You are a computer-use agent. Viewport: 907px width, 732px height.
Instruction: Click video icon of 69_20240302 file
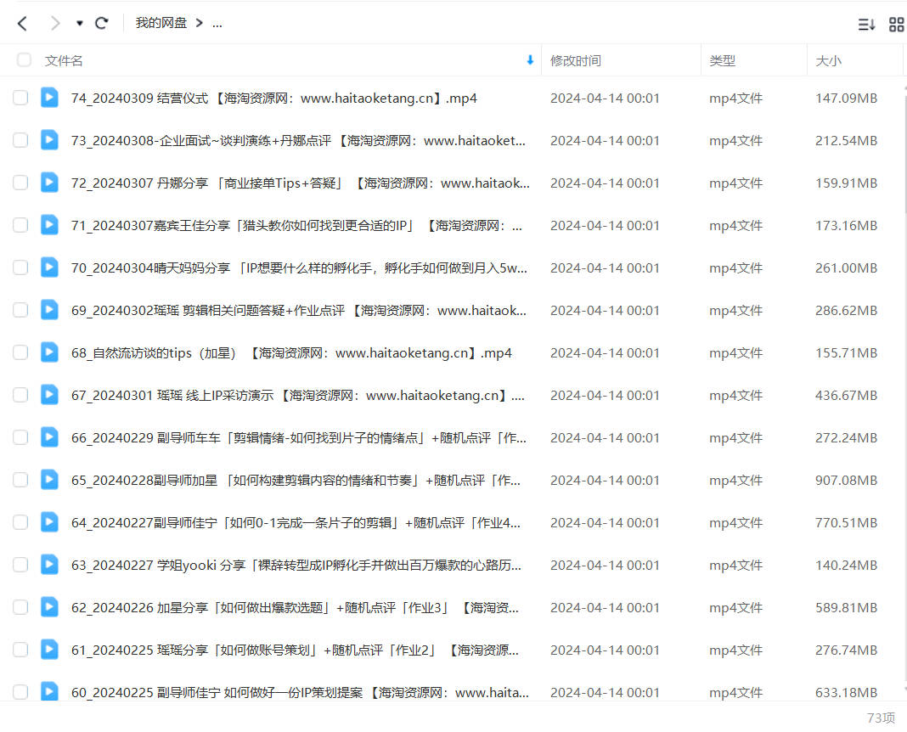(x=49, y=309)
